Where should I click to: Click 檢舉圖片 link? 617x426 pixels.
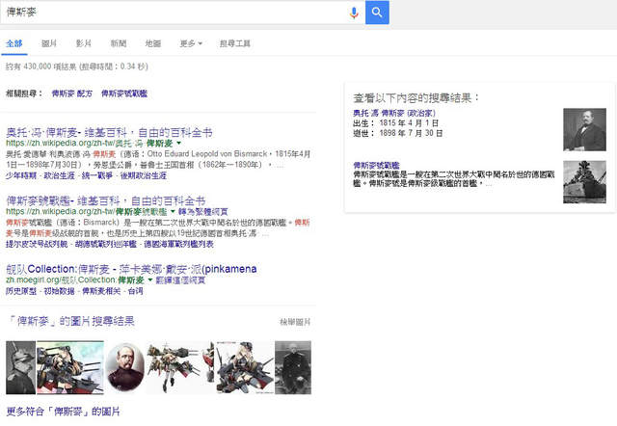click(x=295, y=322)
